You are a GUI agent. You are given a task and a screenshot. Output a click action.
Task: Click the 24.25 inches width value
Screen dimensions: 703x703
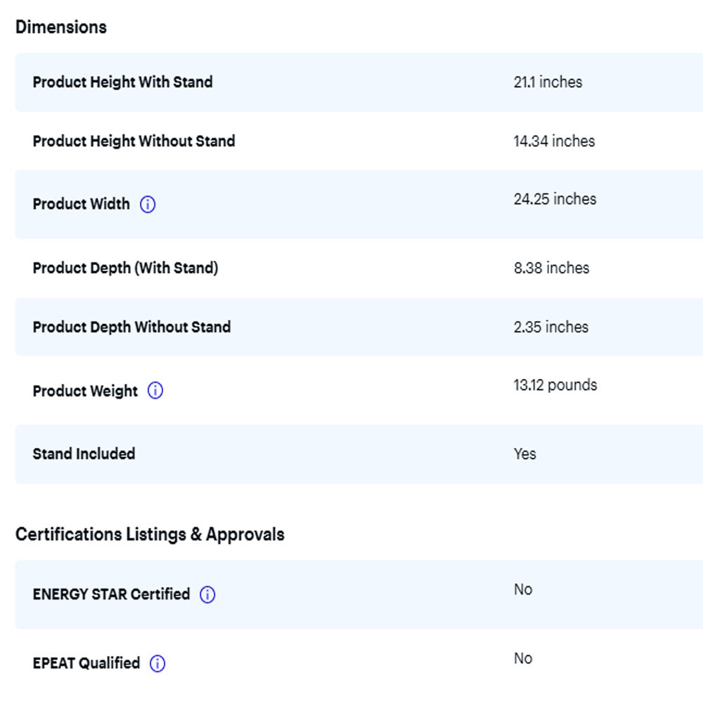[x=555, y=200]
